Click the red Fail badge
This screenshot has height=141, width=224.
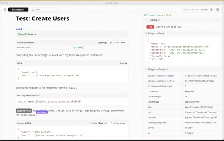(x=150, y=27)
